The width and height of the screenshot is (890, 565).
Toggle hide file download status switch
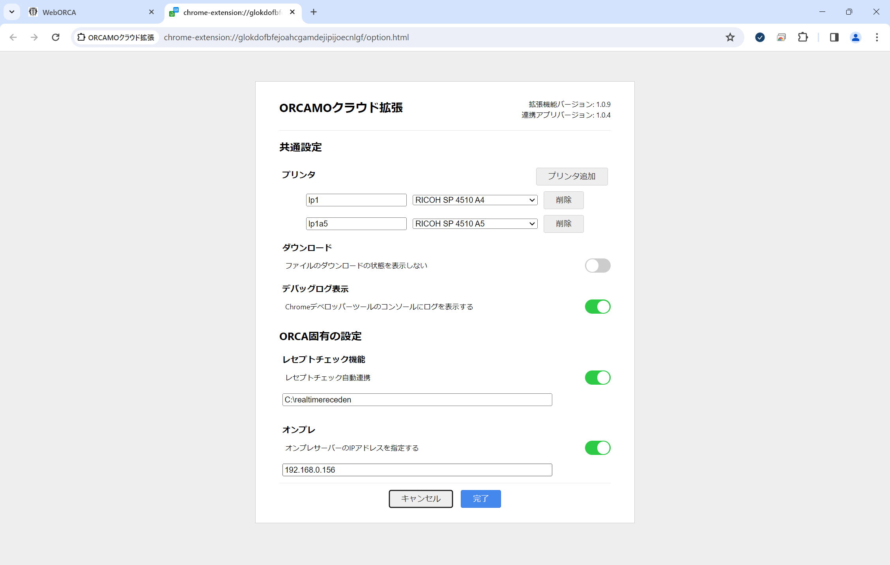[597, 266]
